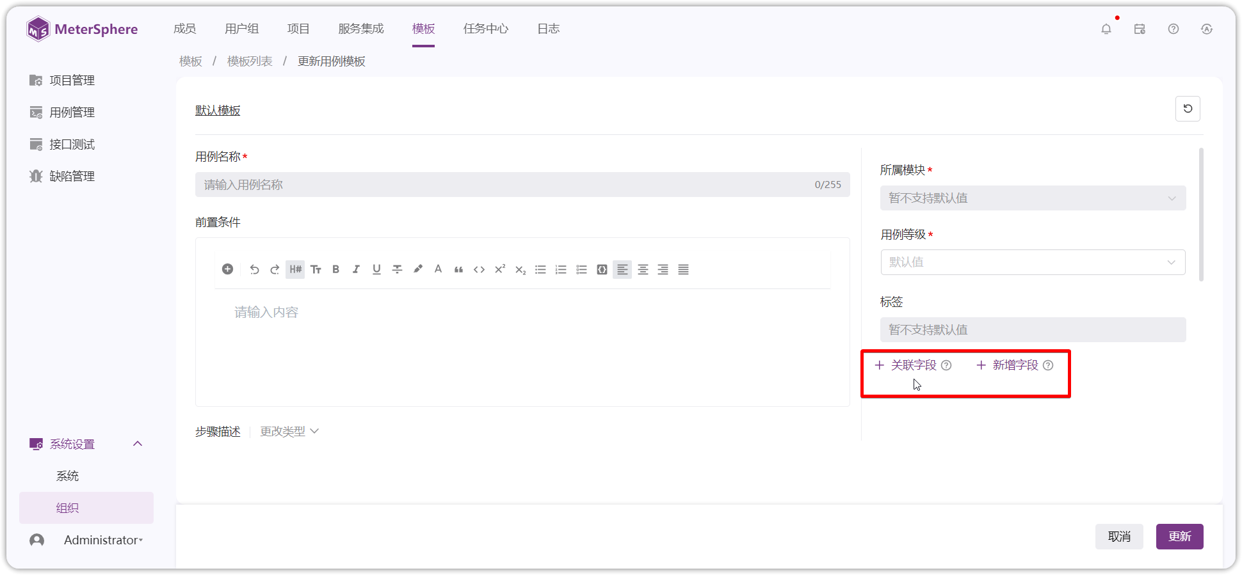Expand the 更改类型 dropdown

(x=289, y=432)
